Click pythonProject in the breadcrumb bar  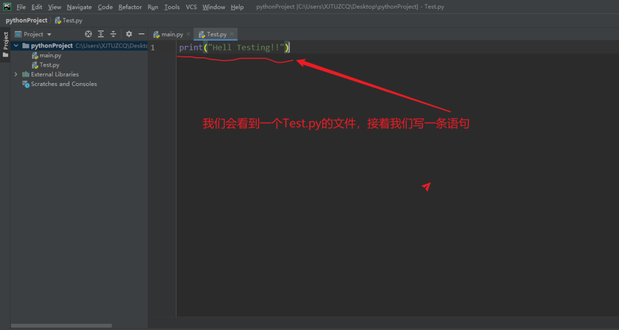26,21
